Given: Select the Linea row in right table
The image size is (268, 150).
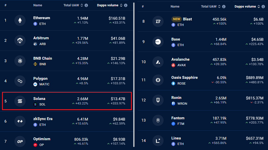Looking at the screenshot, I should [203, 140].
